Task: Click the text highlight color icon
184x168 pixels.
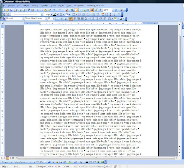Action: tap(115, 19)
